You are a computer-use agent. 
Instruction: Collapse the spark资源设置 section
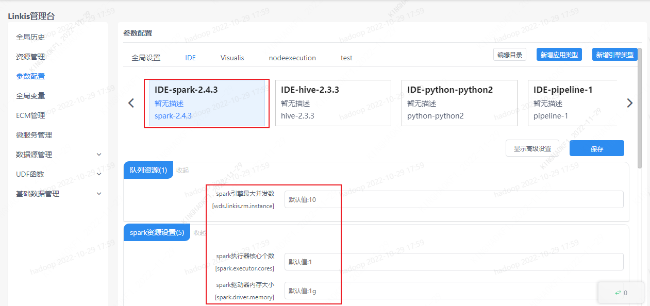199,233
